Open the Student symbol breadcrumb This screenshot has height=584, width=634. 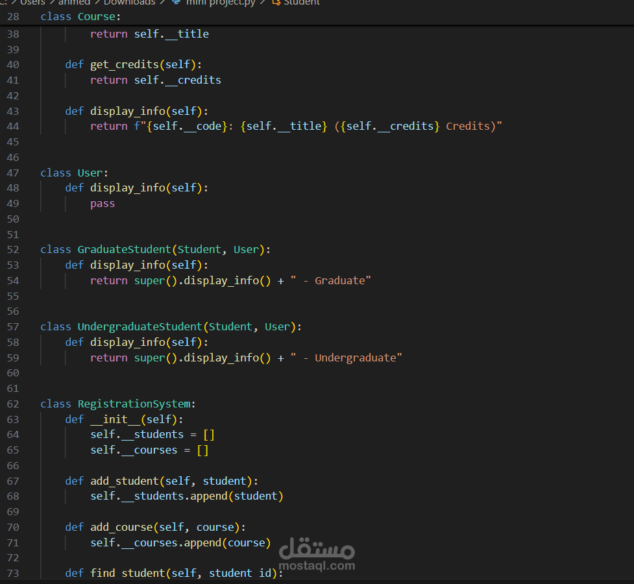(x=302, y=3)
